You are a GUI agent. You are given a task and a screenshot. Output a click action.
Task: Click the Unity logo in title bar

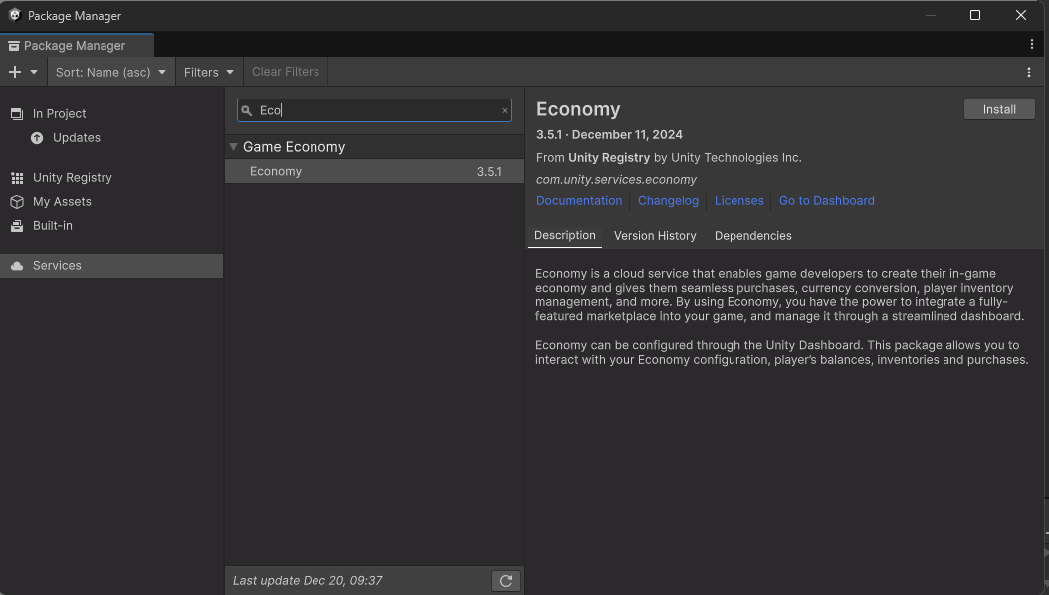tap(15, 15)
